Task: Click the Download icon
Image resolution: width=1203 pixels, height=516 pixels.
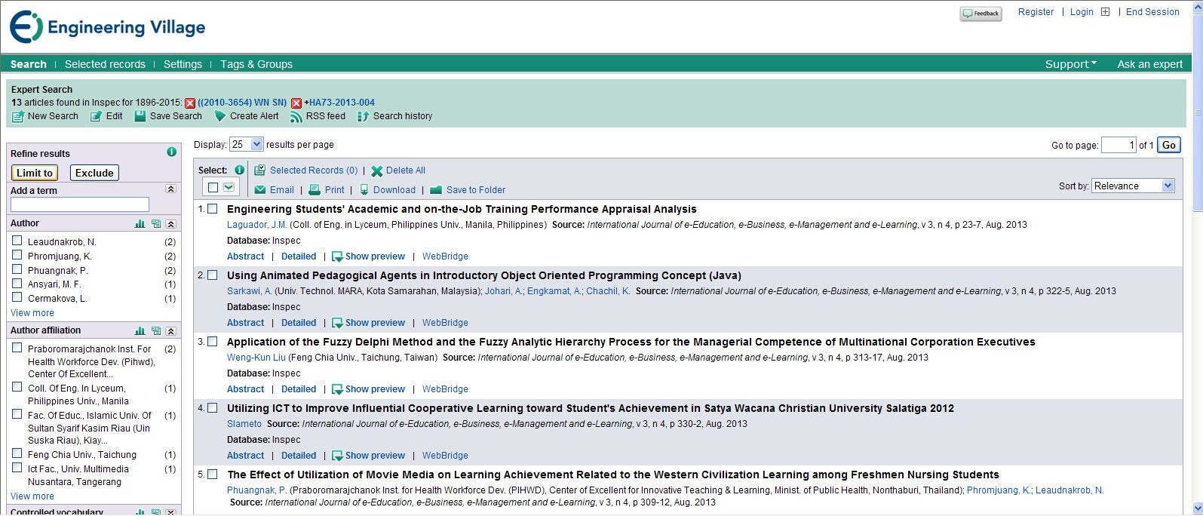Action: tap(364, 190)
